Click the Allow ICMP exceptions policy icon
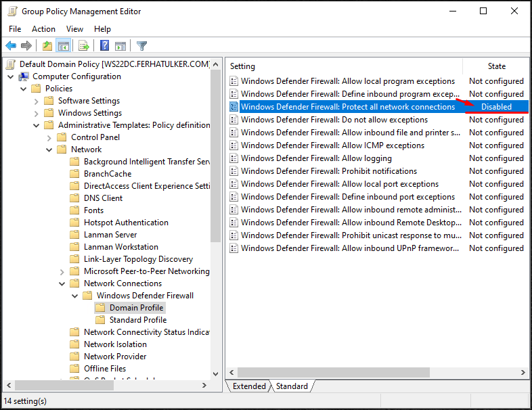Image resolution: width=532 pixels, height=410 pixels. (234, 145)
